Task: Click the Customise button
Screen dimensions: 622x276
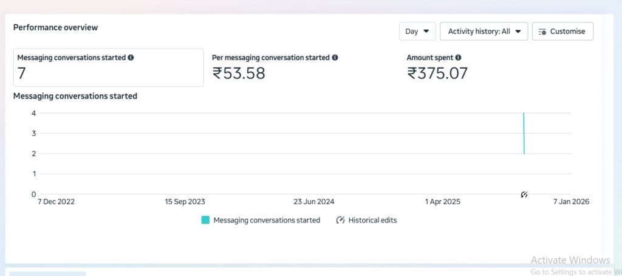Action: [562, 31]
